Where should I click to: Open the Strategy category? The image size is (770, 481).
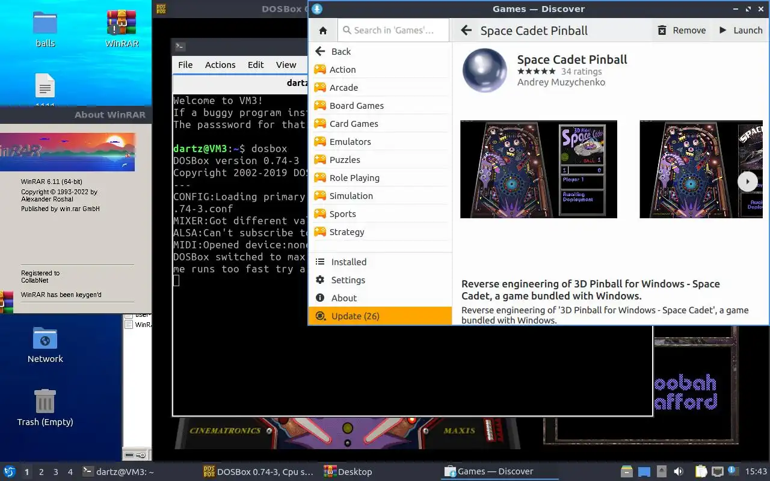pyautogui.click(x=380, y=232)
